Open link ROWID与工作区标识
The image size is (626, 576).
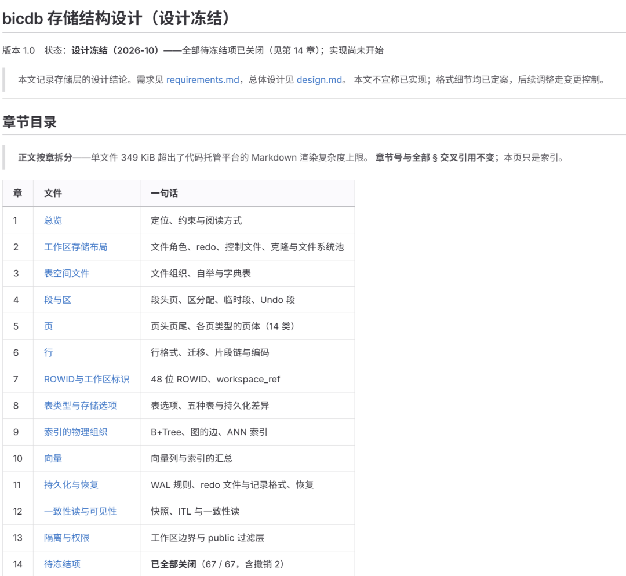(x=86, y=379)
